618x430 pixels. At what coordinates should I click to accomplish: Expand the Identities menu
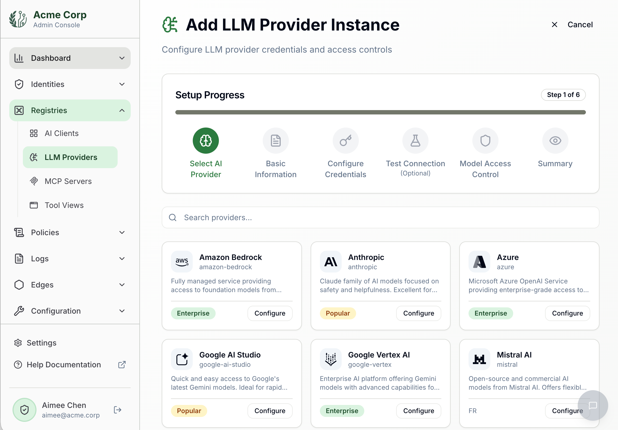(x=122, y=84)
